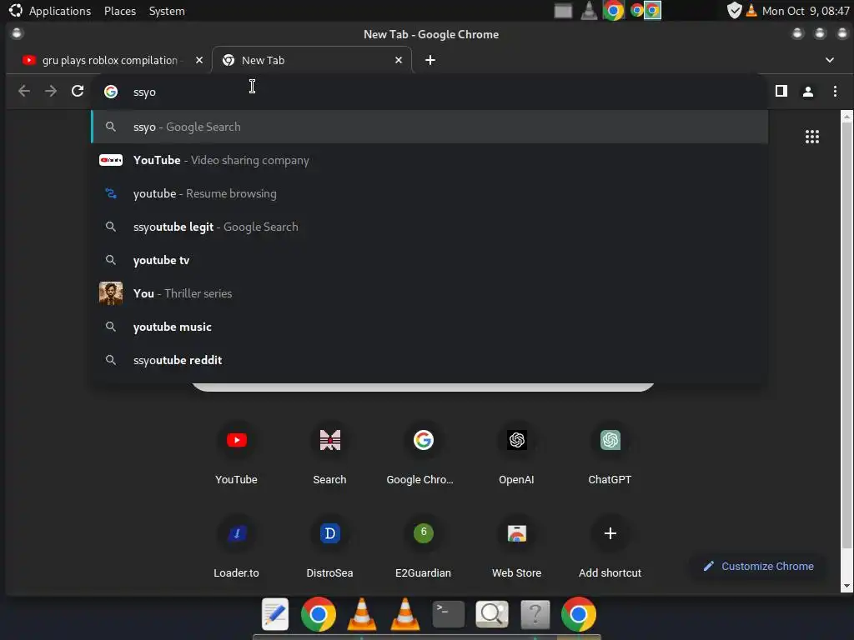Select the 'ssyoutube reddit' suggestion
Screen dimensions: 854x640
(x=430, y=360)
